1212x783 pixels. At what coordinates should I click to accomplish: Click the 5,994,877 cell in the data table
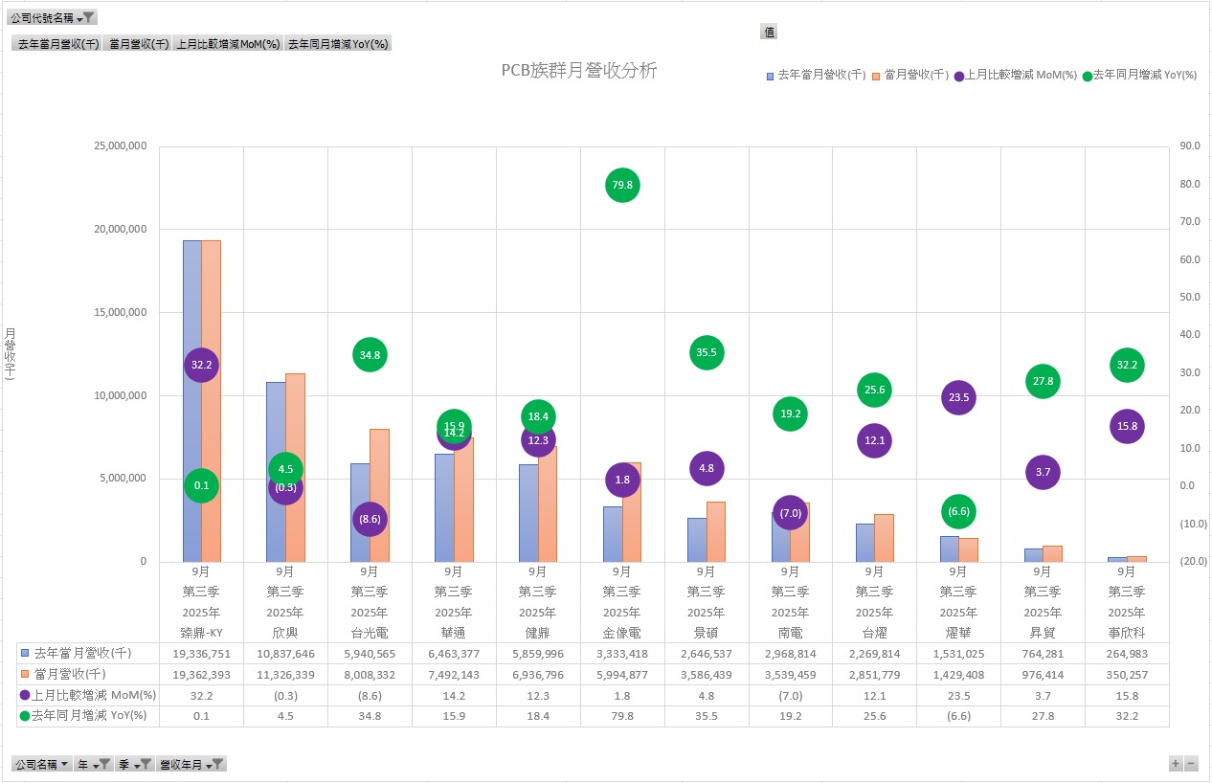[x=621, y=674]
